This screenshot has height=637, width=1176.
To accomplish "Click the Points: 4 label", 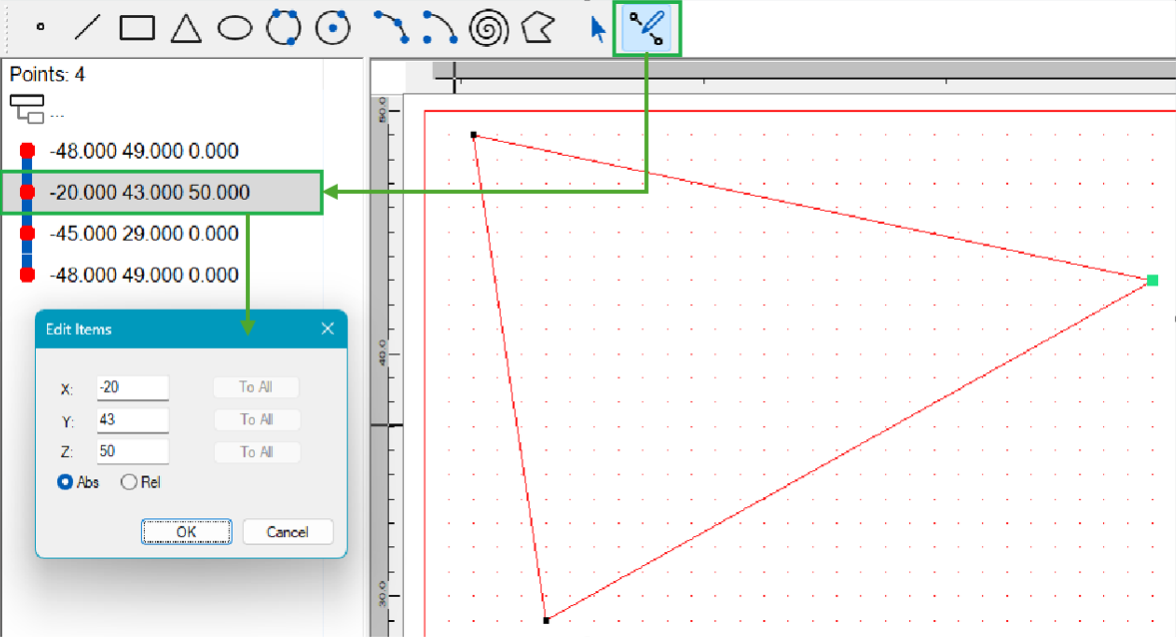I will (47, 74).
